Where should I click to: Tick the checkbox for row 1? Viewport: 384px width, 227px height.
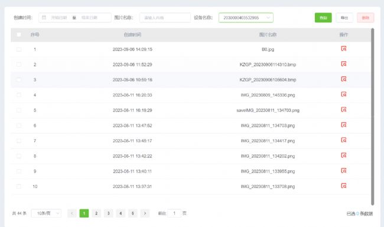19,50
